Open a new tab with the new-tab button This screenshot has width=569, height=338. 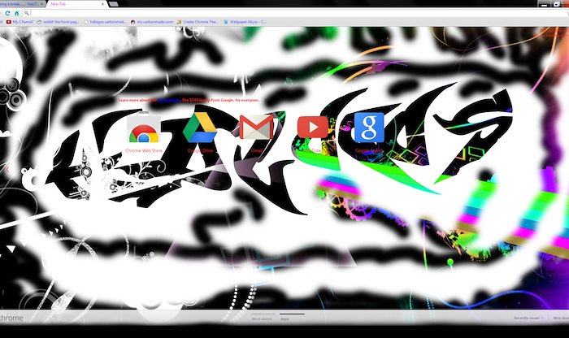point(113,4)
